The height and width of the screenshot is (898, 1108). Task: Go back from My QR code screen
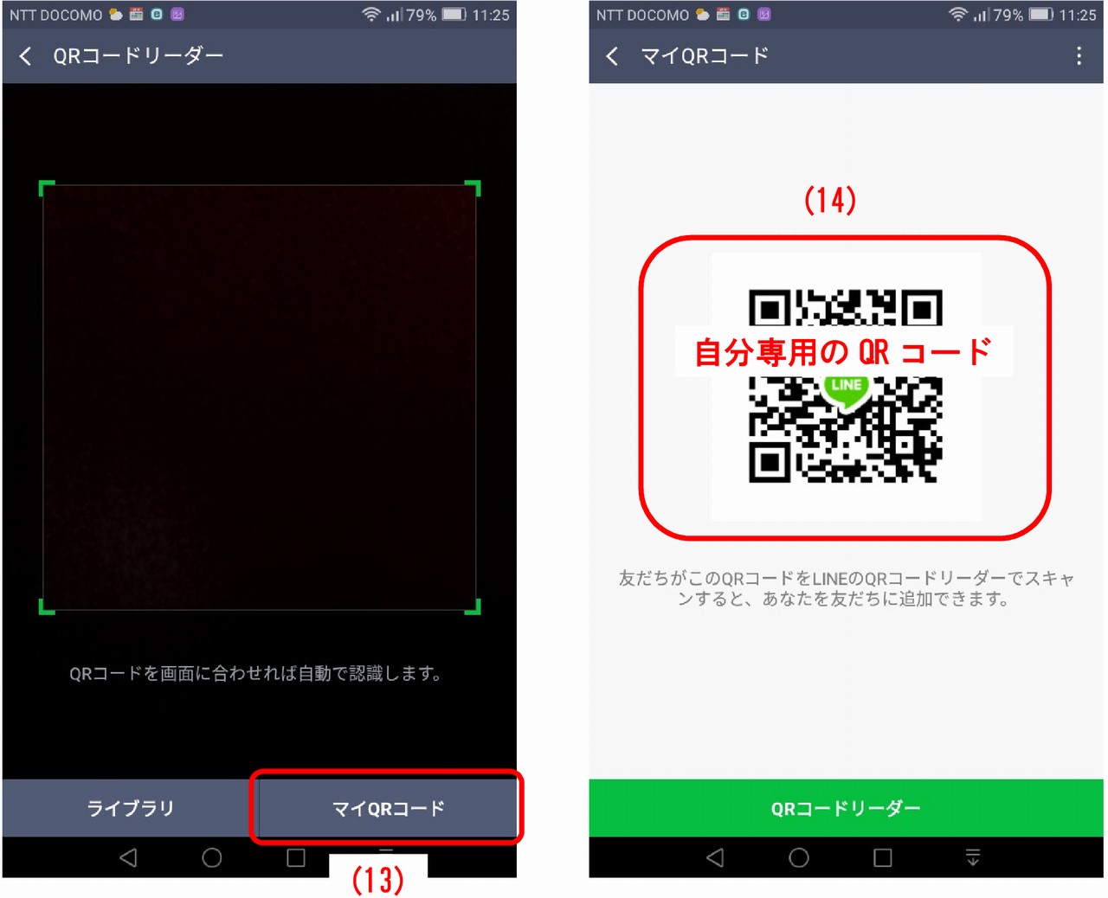(x=612, y=56)
